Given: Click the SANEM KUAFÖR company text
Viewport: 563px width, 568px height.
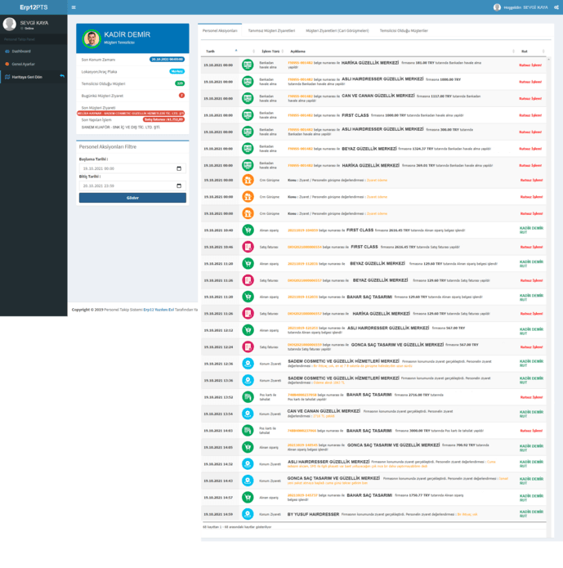Looking at the screenshot, I should [x=121, y=127].
